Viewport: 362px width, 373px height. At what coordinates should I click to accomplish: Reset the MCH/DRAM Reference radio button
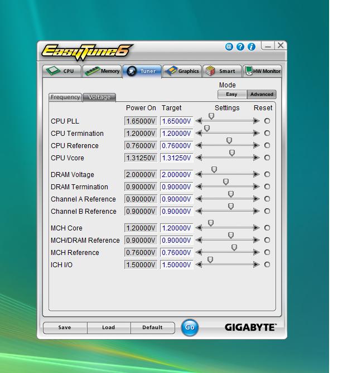(267, 240)
